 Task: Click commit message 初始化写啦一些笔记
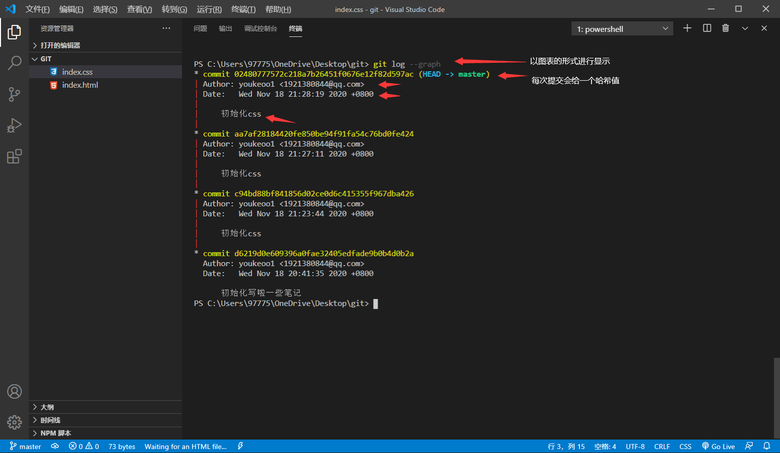261,293
